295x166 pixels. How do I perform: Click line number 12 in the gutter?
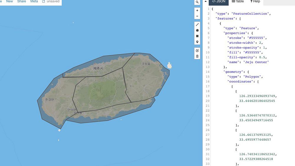coord(207,62)
